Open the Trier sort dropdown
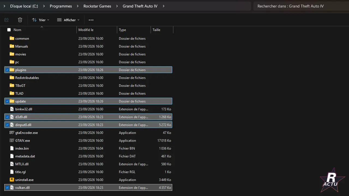This screenshot has height=196, width=349. coord(41,20)
